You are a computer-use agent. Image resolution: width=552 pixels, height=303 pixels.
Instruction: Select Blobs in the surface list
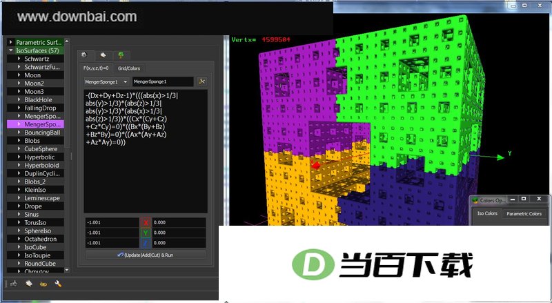click(x=36, y=141)
